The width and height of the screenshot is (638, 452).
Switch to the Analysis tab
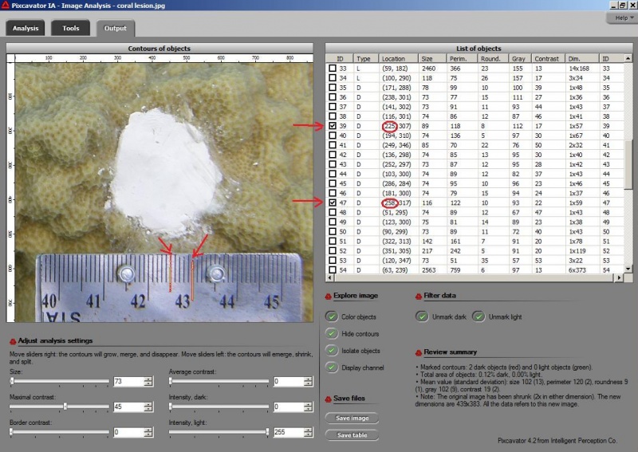click(26, 28)
